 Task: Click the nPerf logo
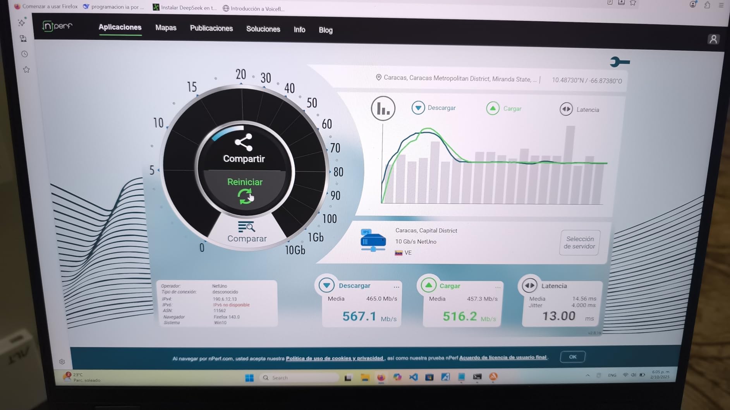pos(57,26)
